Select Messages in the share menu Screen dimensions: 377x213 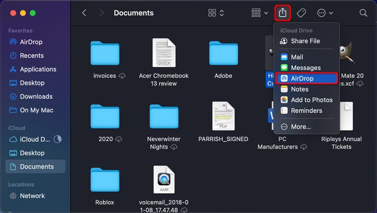click(x=306, y=68)
